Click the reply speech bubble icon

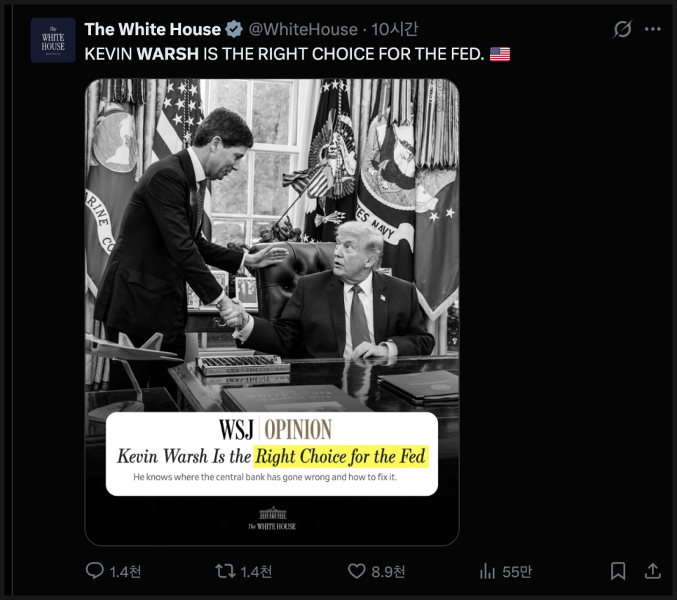pos(95,571)
